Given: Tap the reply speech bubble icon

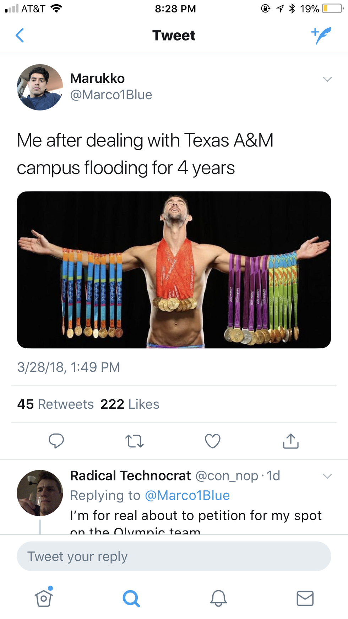Looking at the screenshot, I should (56, 441).
